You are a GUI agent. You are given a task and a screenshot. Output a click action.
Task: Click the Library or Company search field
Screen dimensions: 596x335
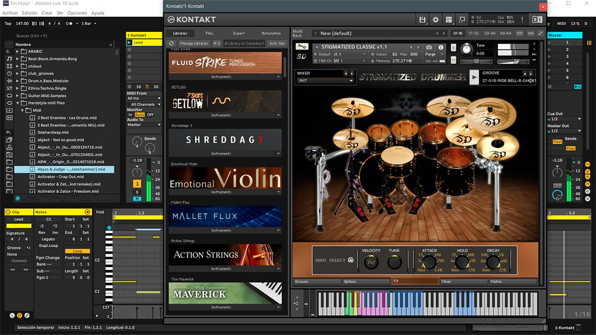click(x=244, y=44)
